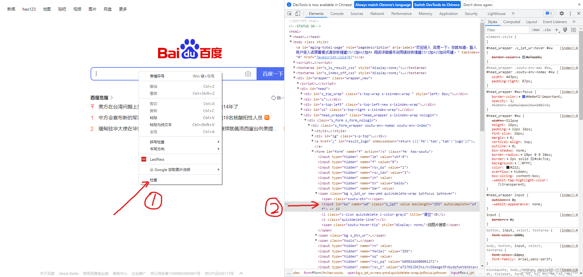Click Don't show again button
The width and height of the screenshot is (583, 277).
coord(478,5)
